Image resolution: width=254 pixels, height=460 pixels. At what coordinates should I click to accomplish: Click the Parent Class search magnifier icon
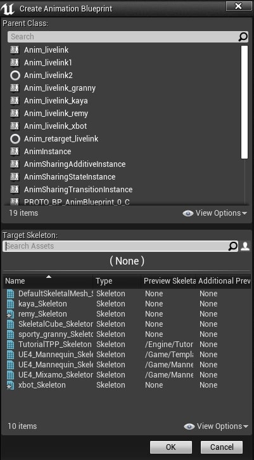(243, 37)
